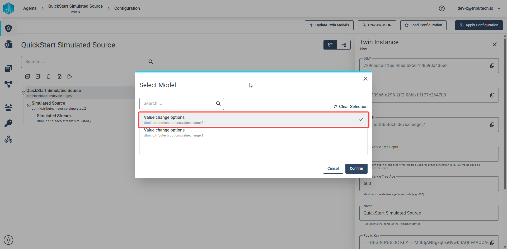Click the help question mark icon
The width and height of the screenshot is (507, 249).
tap(442, 8)
